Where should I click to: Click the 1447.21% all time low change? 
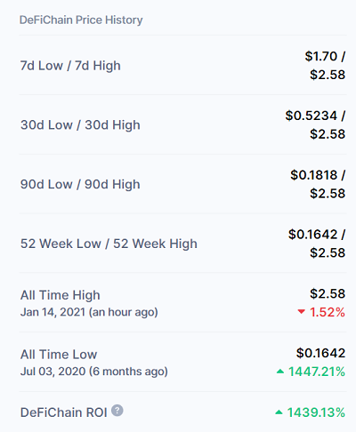point(317,372)
